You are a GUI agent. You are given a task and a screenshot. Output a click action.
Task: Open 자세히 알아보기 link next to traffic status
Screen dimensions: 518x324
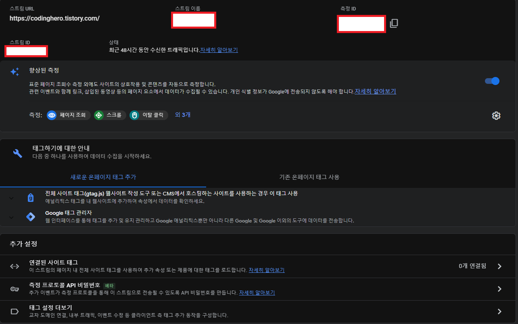coord(219,50)
